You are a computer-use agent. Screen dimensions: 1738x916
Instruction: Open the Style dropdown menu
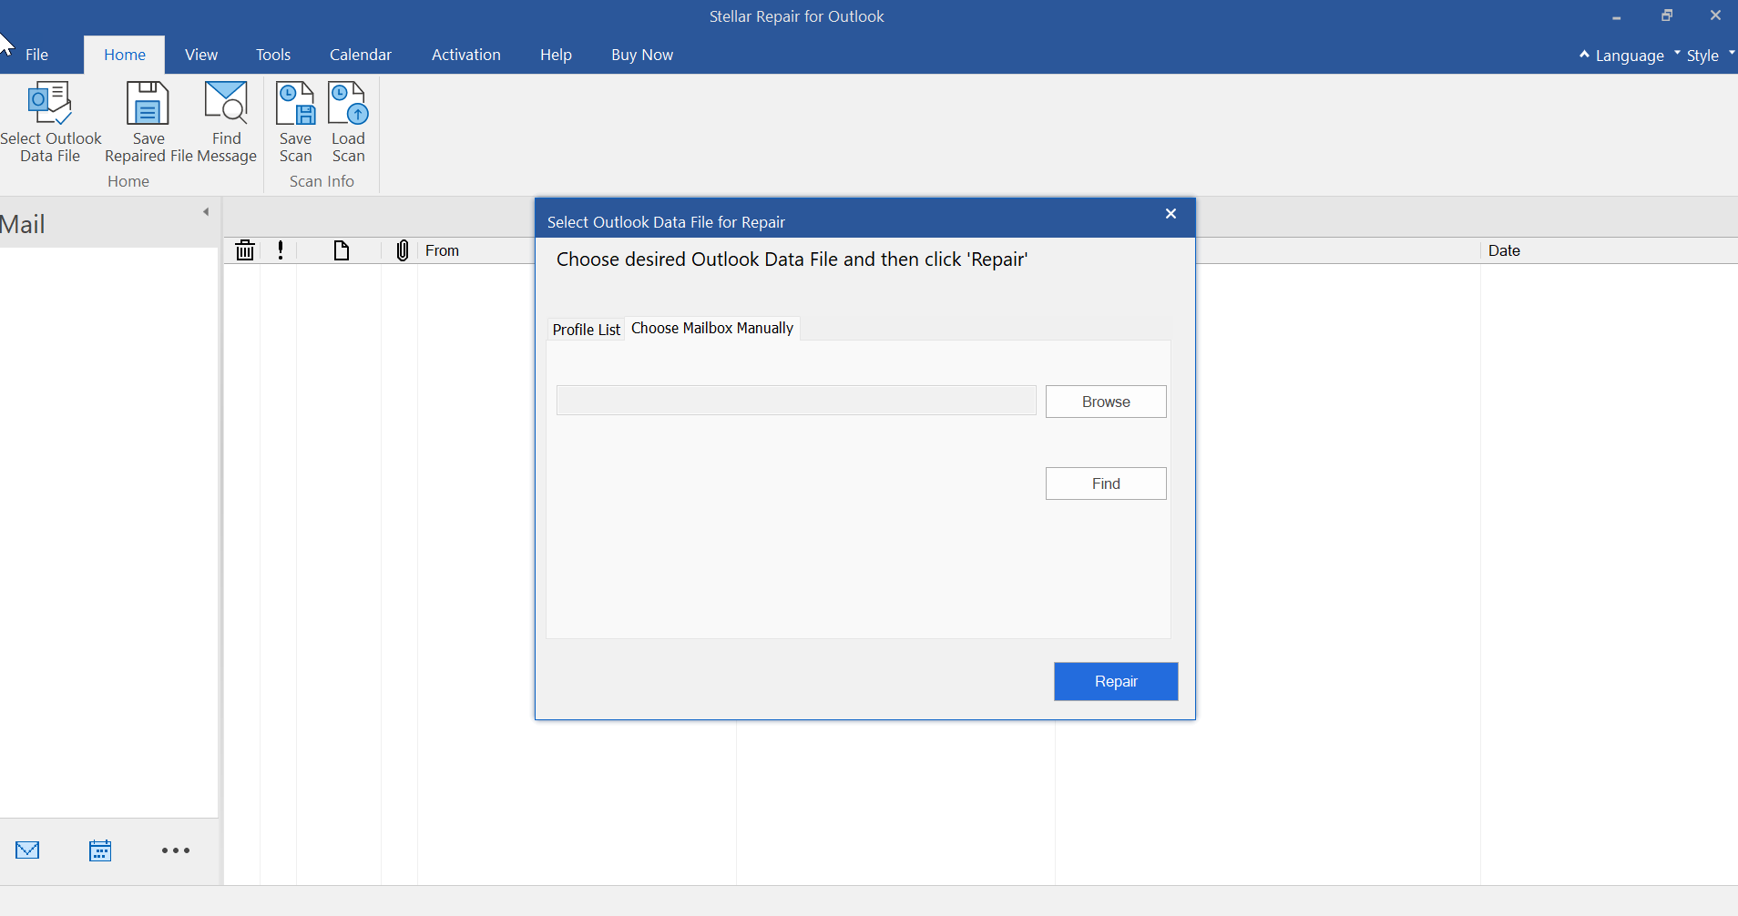[x=1703, y=56]
